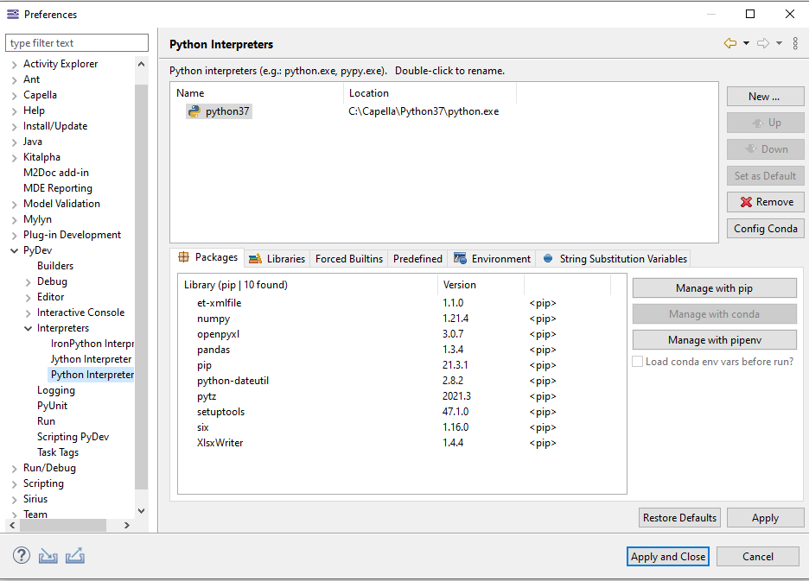The height and width of the screenshot is (581, 809).
Task: Open the view menu via vertical dots icon
Action: click(x=795, y=41)
